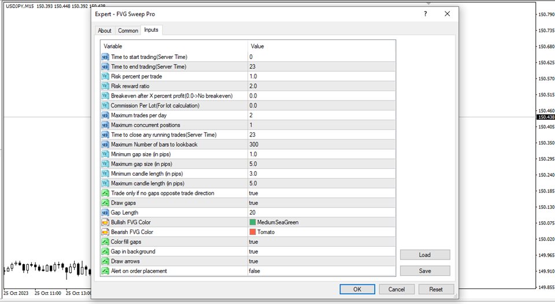Click the MediumSeaGreen color swatch
The height and width of the screenshot is (304, 555).
click(253, 223)
